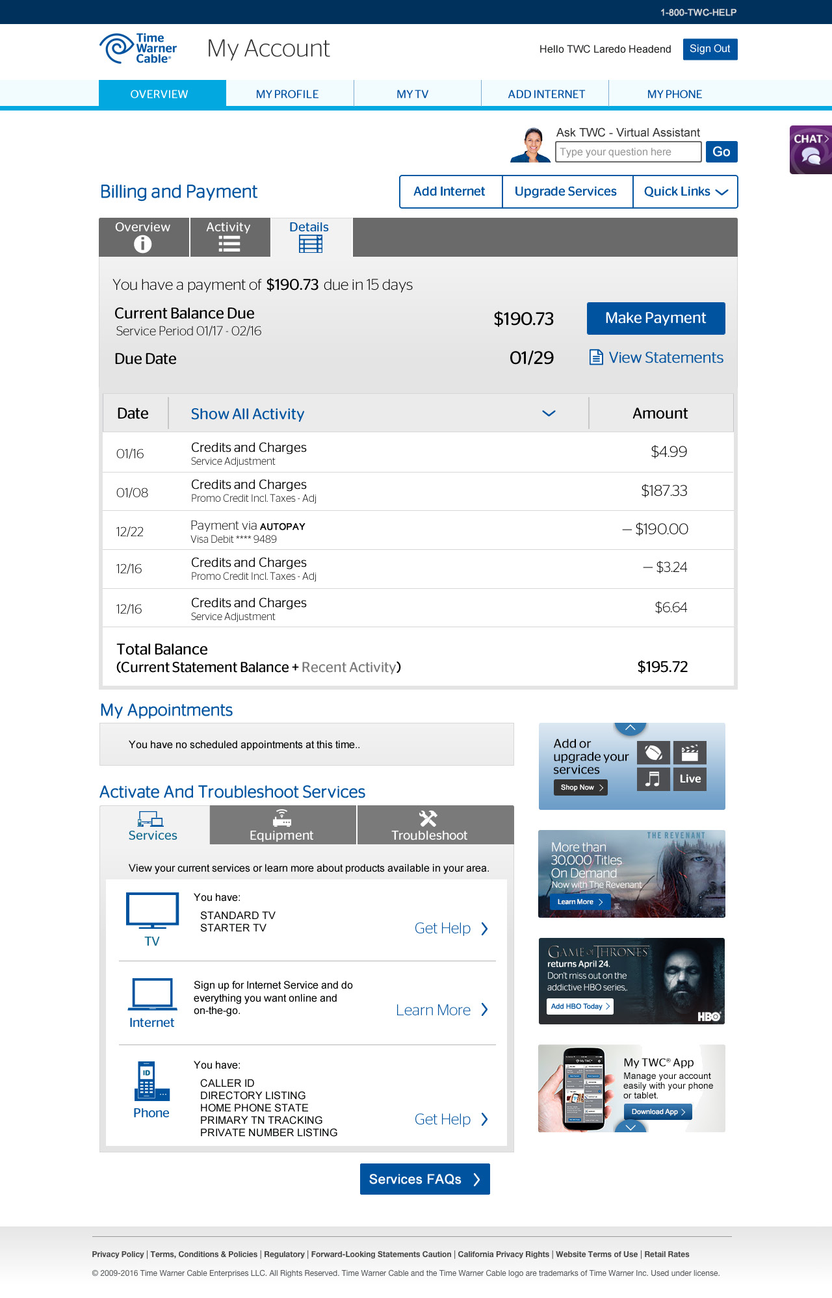Click the Virtual Assistant avatar image

[x=531, y=145]
